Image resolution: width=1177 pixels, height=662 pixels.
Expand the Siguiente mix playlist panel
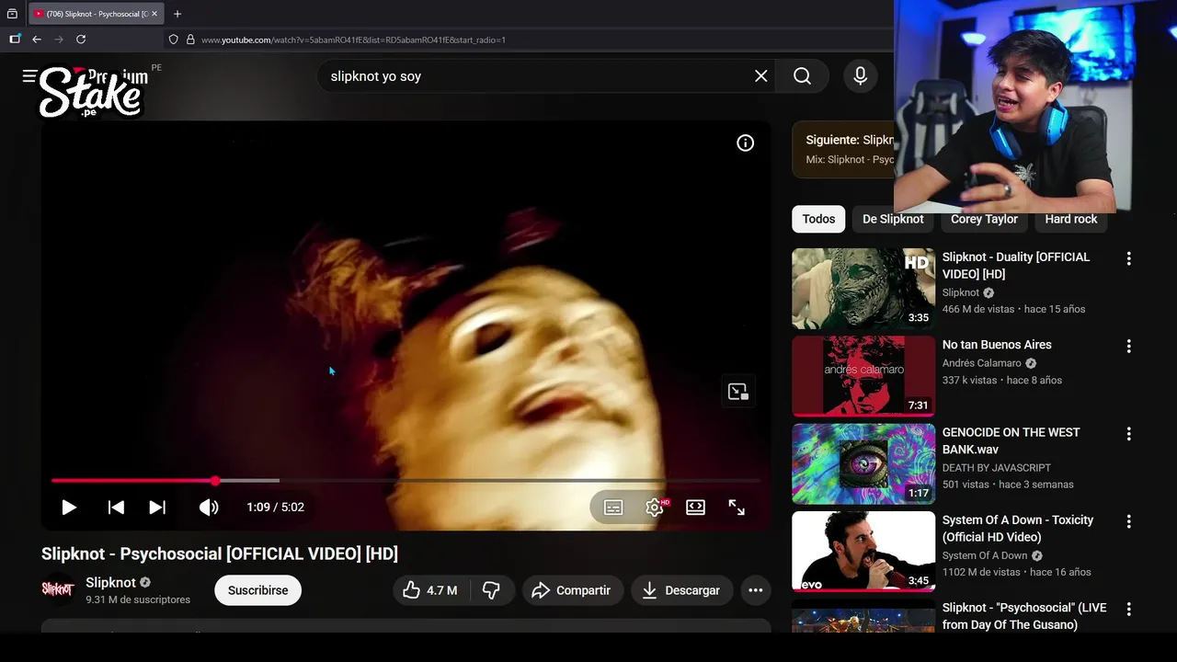[843, 149]
